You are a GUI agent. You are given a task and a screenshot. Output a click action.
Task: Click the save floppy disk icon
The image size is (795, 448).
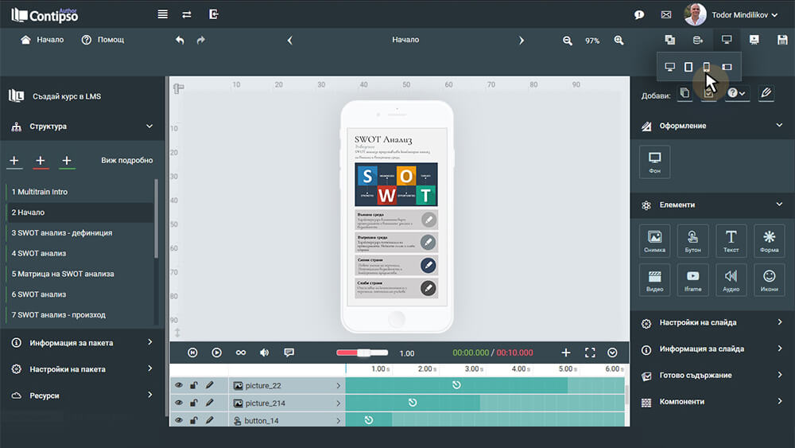(782, 40)
